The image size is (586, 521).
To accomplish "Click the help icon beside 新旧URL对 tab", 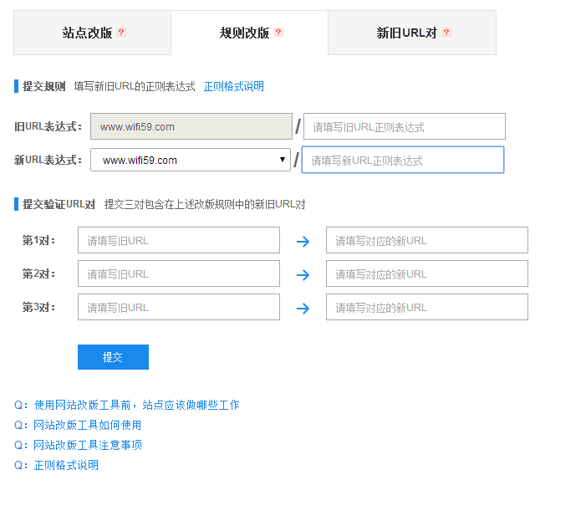I will 446,33.
